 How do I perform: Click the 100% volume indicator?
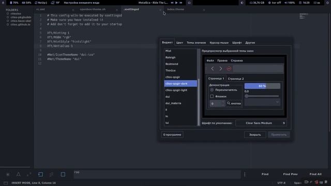[290, 3]
